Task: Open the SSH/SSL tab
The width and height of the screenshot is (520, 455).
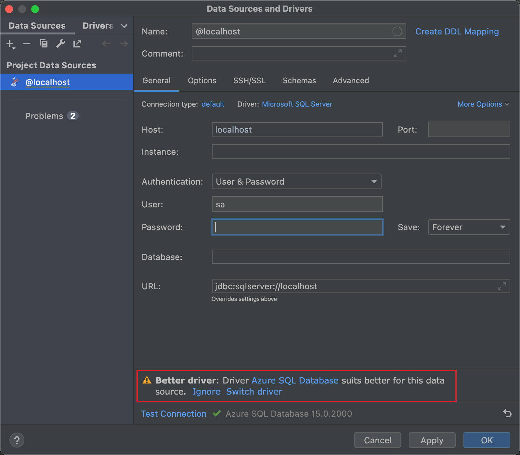Action: point(249,81)
